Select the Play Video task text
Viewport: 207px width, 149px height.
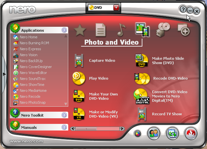coord(99,78)
